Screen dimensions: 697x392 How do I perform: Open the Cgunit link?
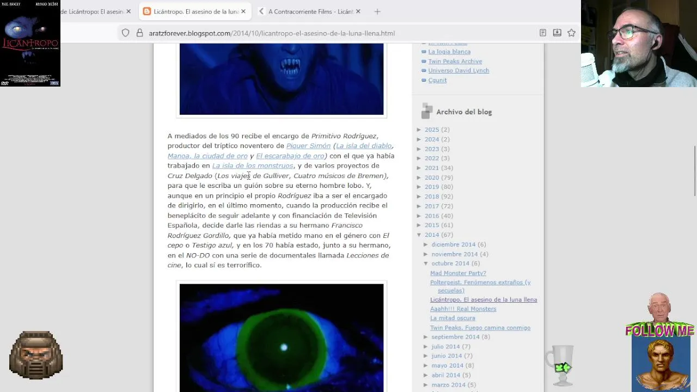[x=437, y=81]
